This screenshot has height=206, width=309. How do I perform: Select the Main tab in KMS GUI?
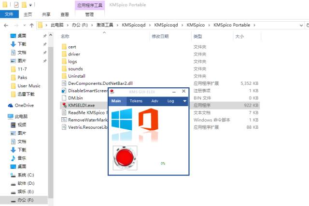[x=116, y=101]
